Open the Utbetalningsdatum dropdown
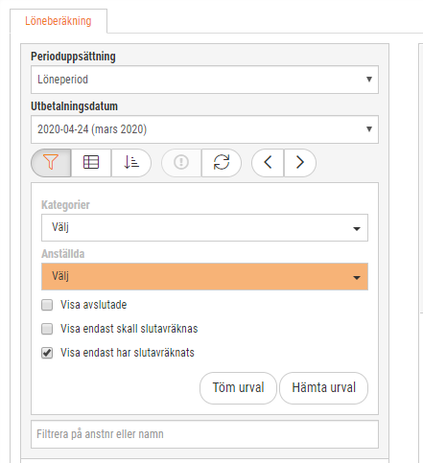Screen dimensions: 423x463 pyautogui.click(x=204, y=129)
